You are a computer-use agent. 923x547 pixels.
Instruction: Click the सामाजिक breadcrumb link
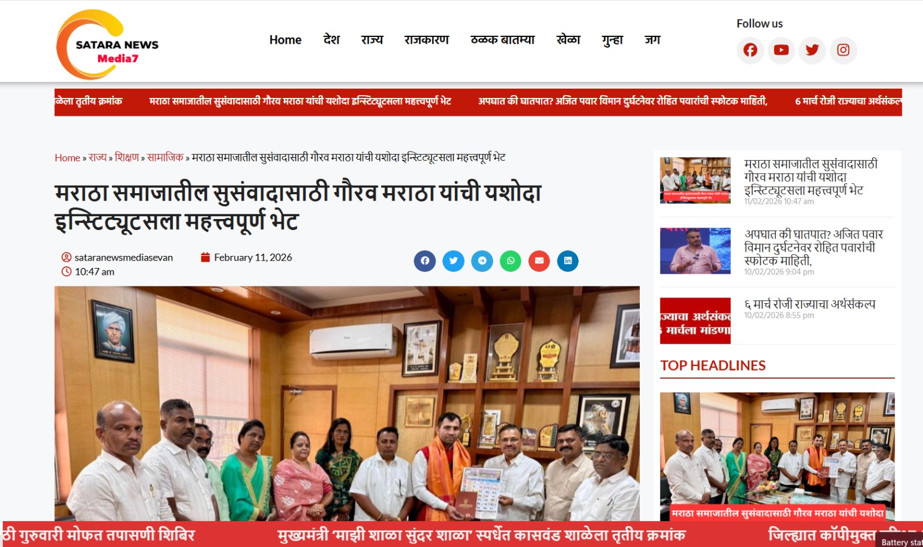coord(165,157)
